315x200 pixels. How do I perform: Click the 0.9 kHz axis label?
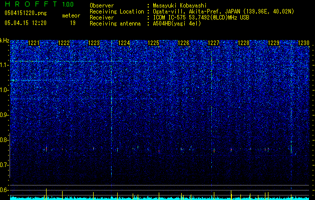click(4, 115)
